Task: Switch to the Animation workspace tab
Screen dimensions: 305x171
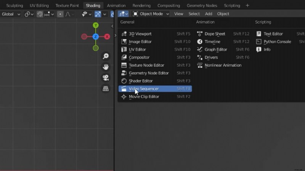Action: (x=116, y=5)
